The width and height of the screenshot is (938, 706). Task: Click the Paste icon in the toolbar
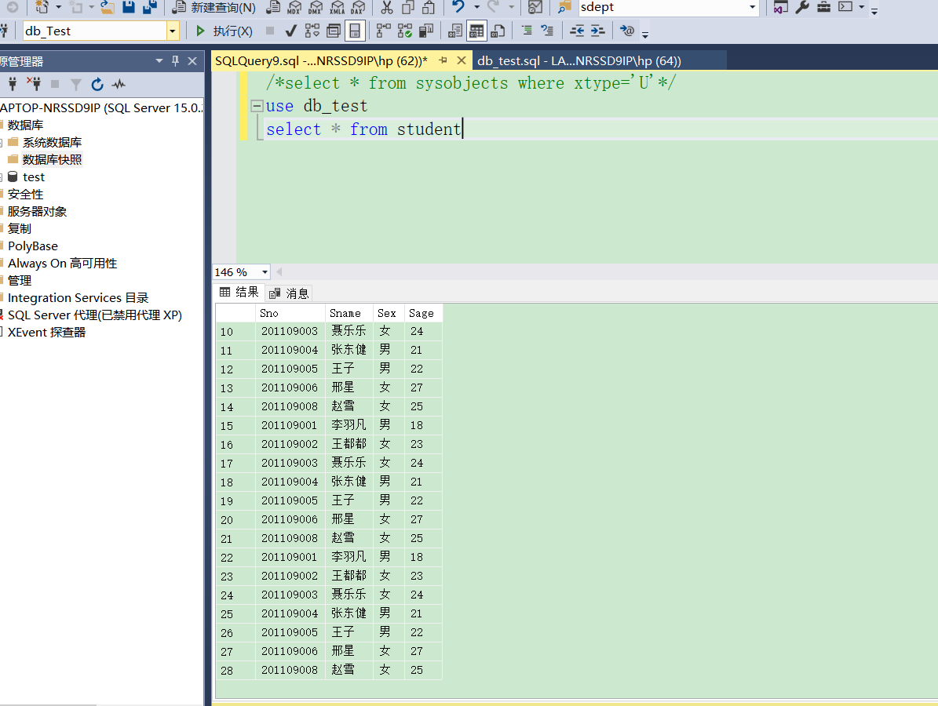point(429,7)
